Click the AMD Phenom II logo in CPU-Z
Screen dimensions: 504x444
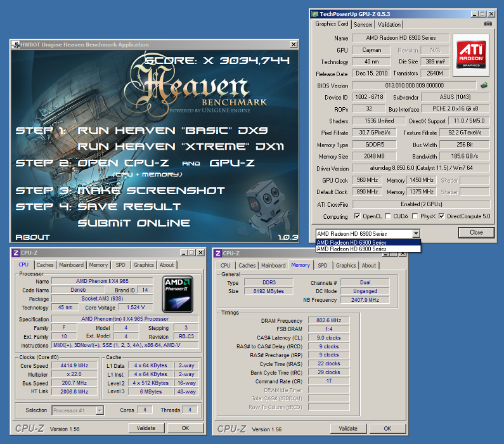(178, 294)
